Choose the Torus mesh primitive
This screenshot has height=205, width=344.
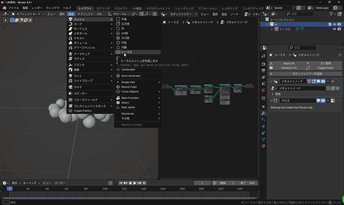137,52
